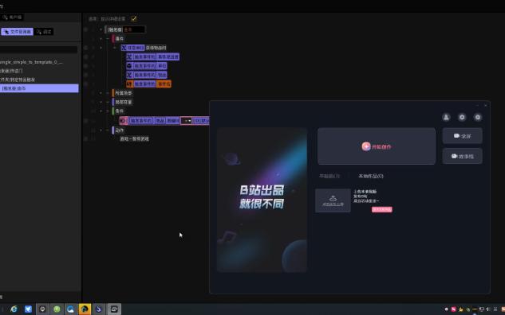The height and width of the screenshot is (315, 505).
Task: Toggle the yellow checkbox above the trigger tree
Action: 134,19
